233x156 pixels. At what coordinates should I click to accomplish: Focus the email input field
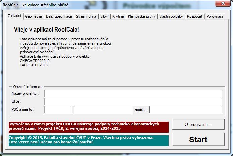coord(185,110)
